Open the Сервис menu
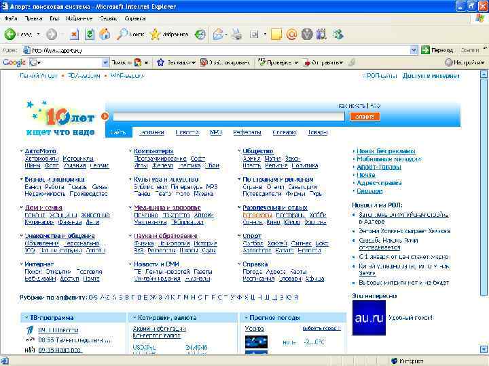The width and height of the screenshot is (489, 366). point(108,18)
